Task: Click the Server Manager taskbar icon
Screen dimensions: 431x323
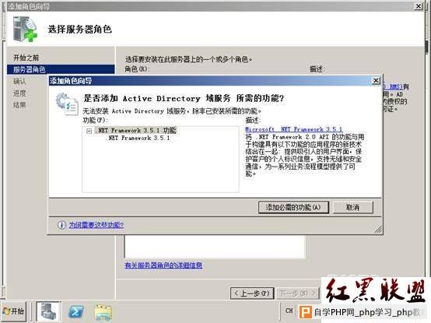Action: [x=48, y=311]
